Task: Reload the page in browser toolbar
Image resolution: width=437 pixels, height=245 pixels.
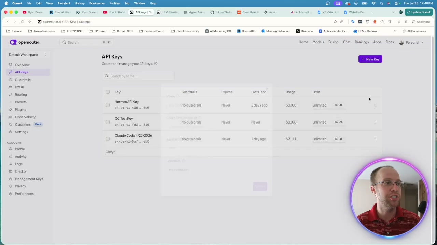Action: [22, 22]
